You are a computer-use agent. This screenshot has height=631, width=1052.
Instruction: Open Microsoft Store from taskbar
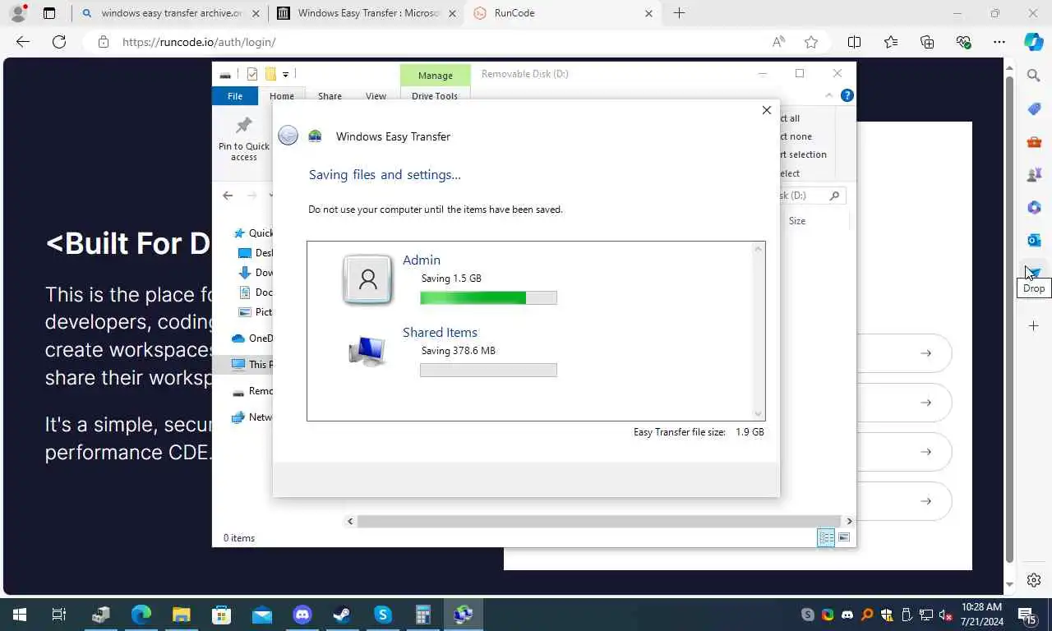coord(221,615)
